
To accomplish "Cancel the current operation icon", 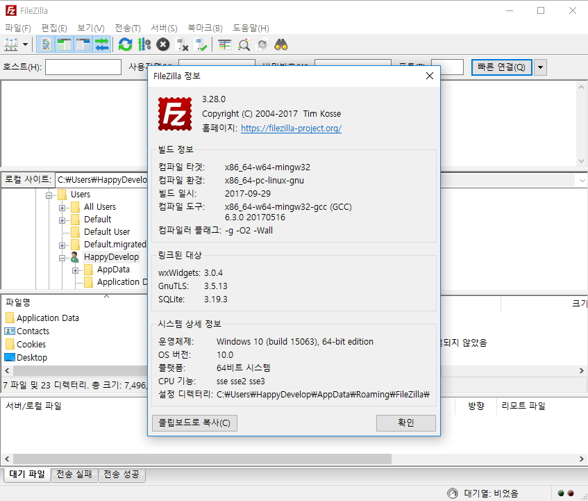I will point(163,44).
